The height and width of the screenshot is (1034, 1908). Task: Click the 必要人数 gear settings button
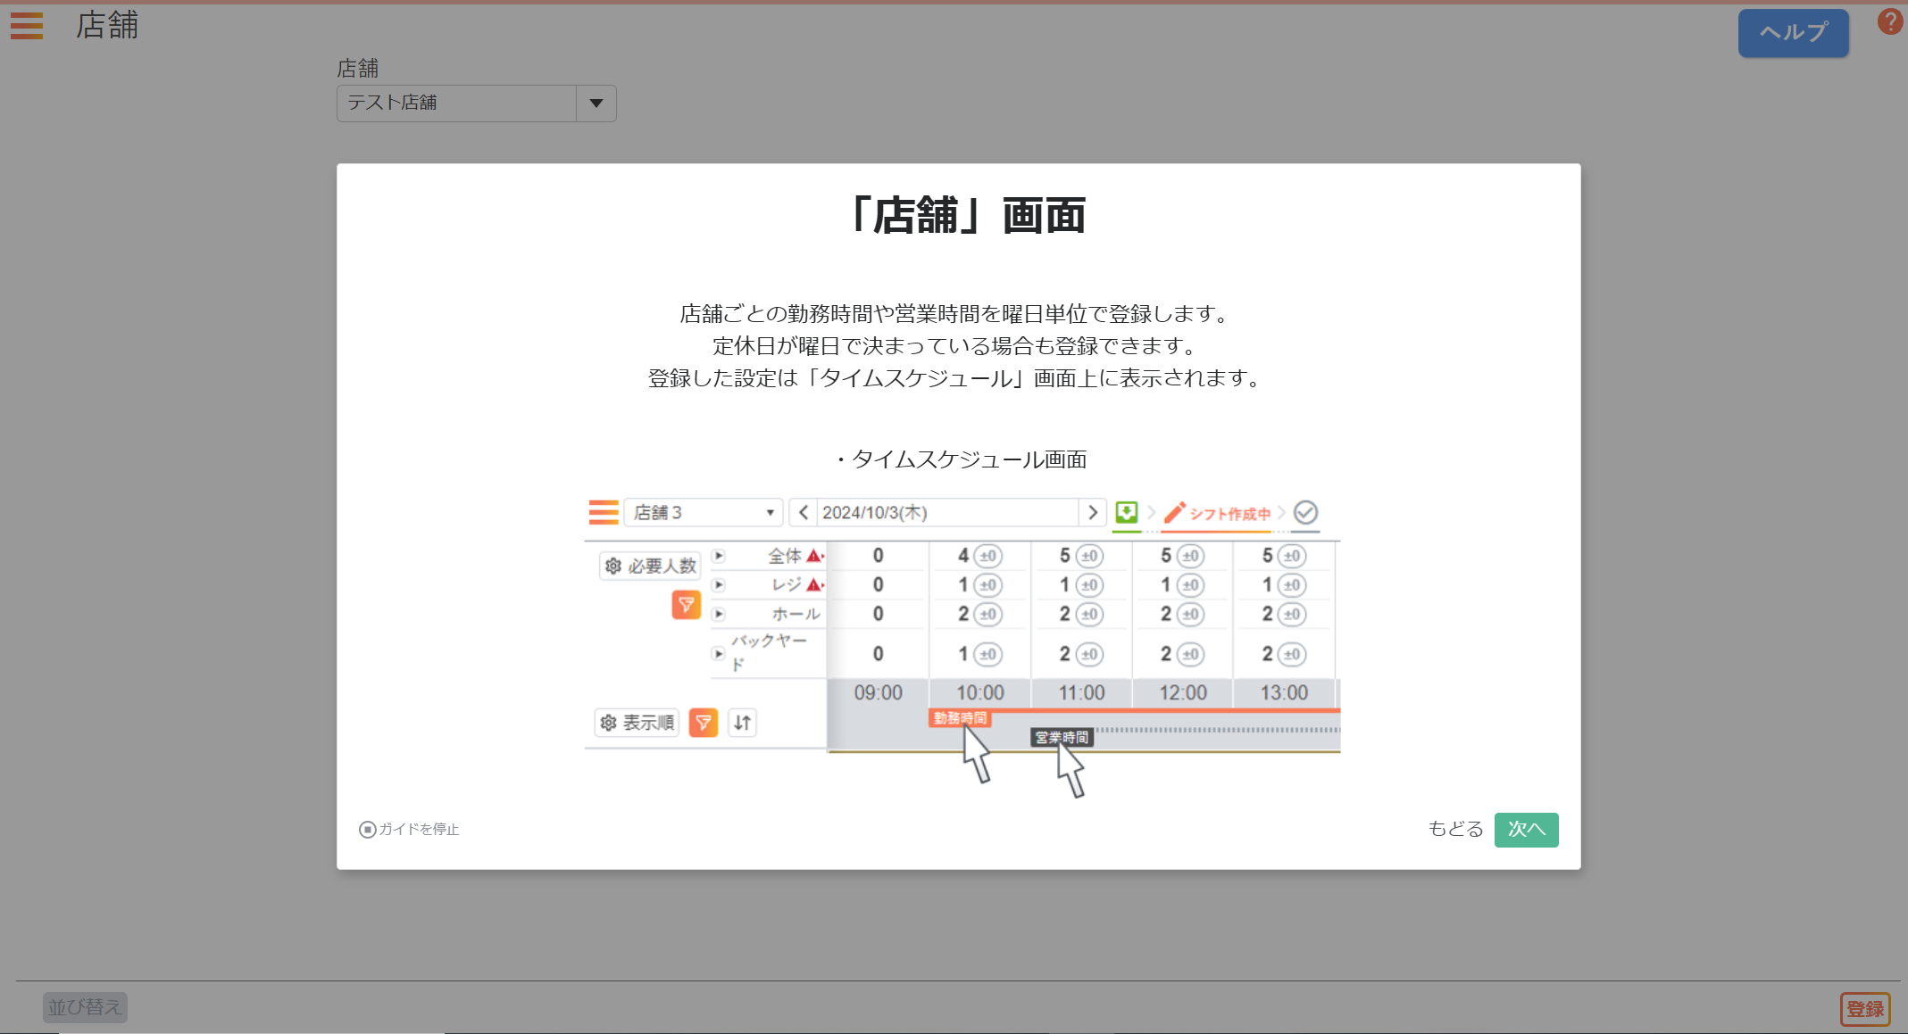[650, 566]
